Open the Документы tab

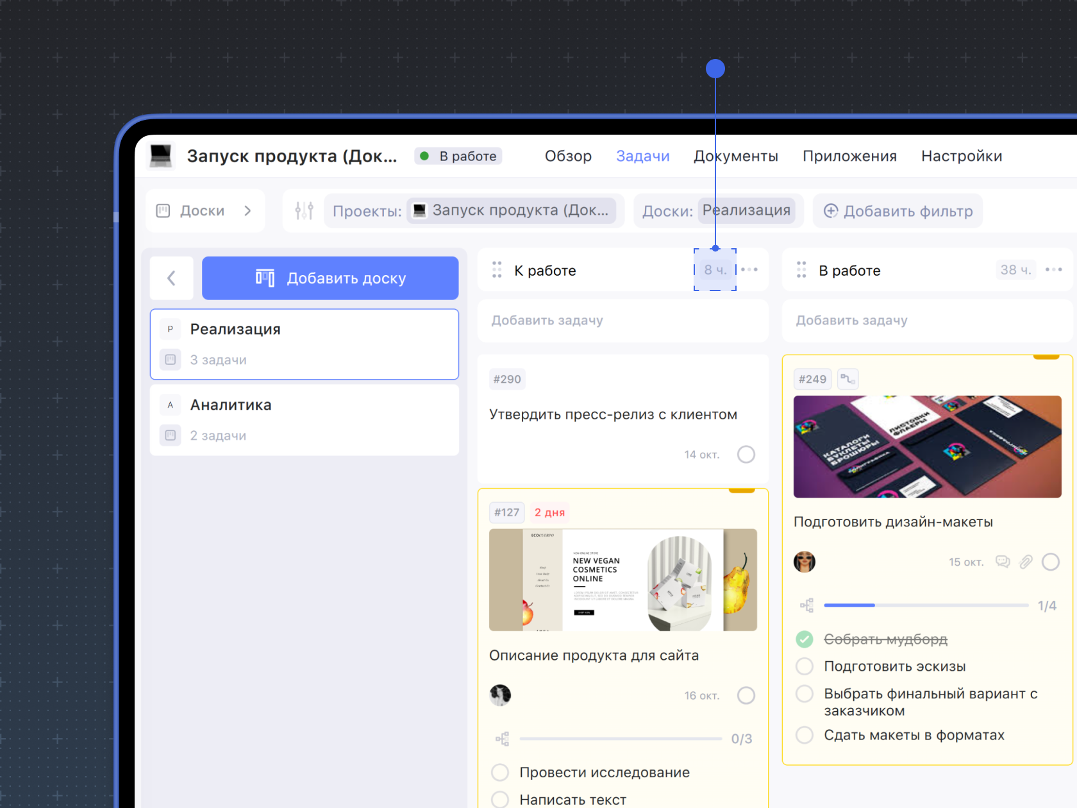coord(735,156)
